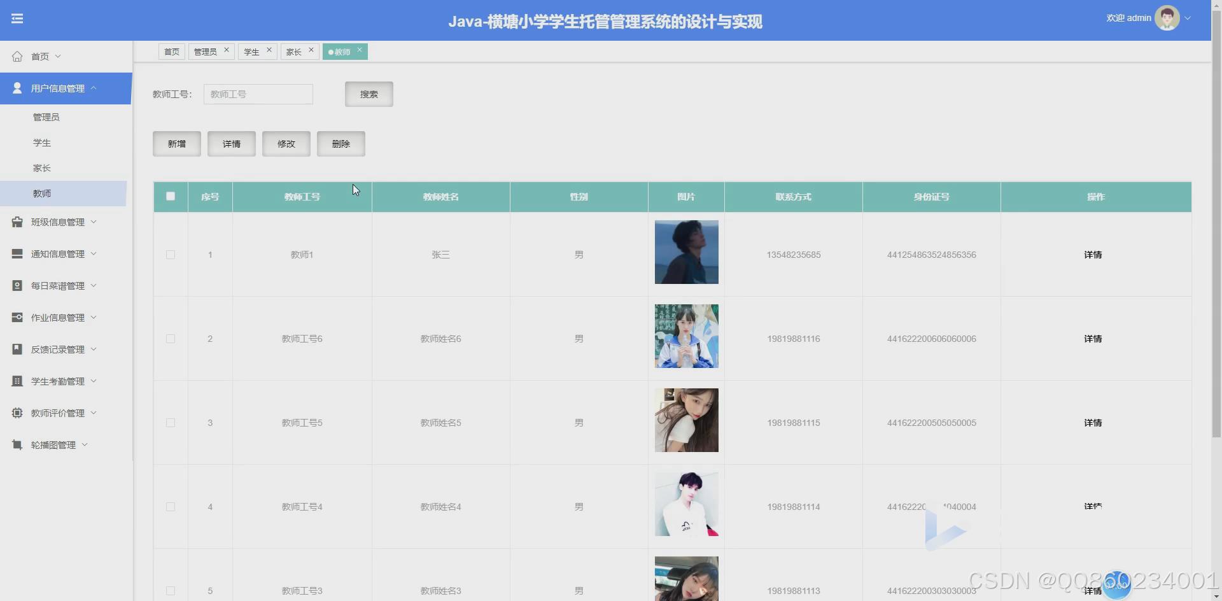The width and height of the screenshot is (1222, 601).
Task: Check the checkbox for row 张三
Action: 171,255
